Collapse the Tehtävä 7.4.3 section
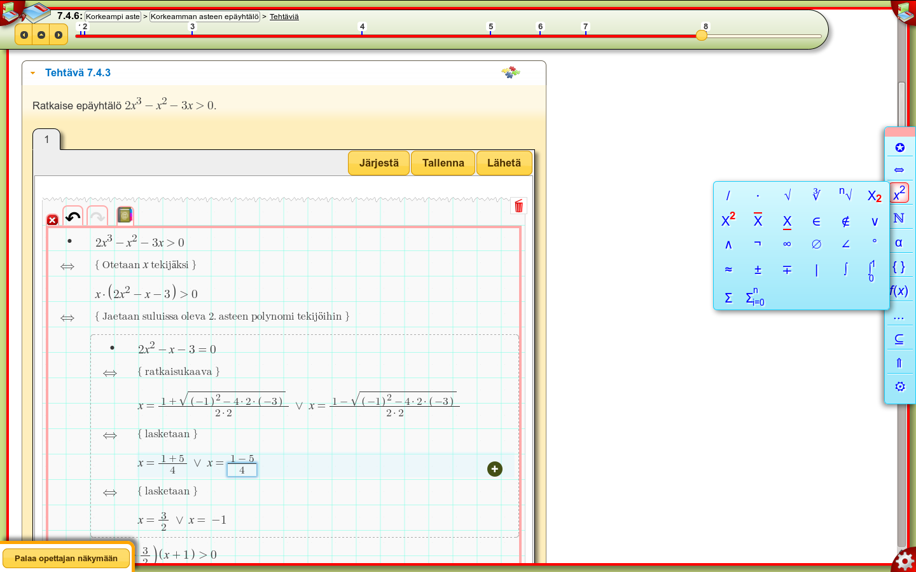 pyautogui.click(x=33, y=73)
